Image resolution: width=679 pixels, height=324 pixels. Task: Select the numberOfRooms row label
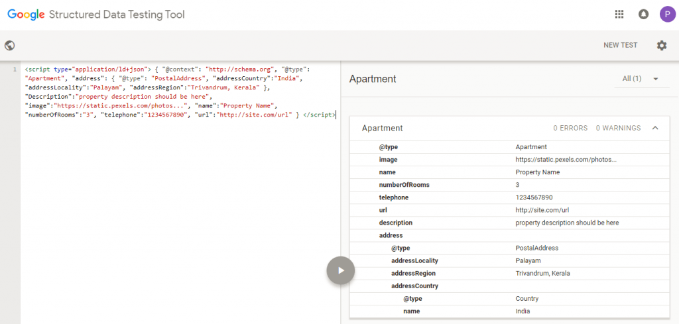[x=404, y=185]
